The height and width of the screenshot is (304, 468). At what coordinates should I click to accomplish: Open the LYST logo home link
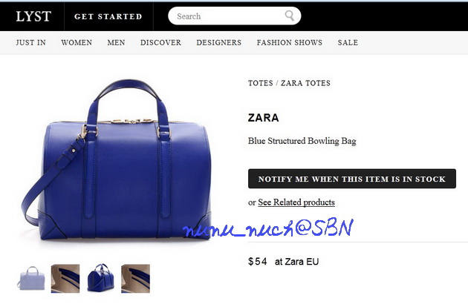click(33, 16)
